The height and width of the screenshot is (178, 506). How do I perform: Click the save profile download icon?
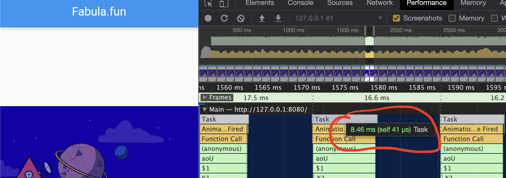[278, 18]
